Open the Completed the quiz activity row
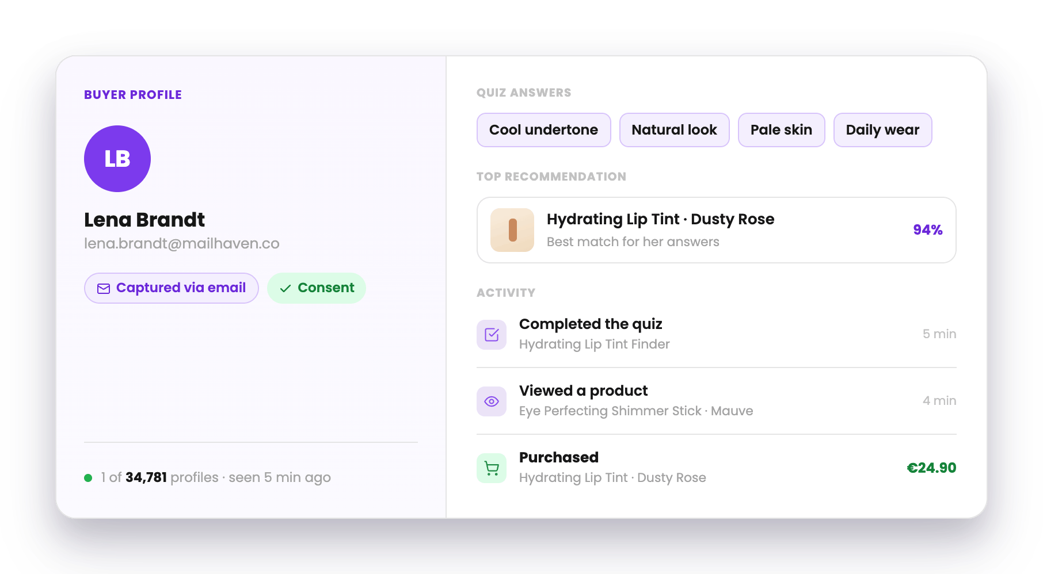 click(716, 334)
